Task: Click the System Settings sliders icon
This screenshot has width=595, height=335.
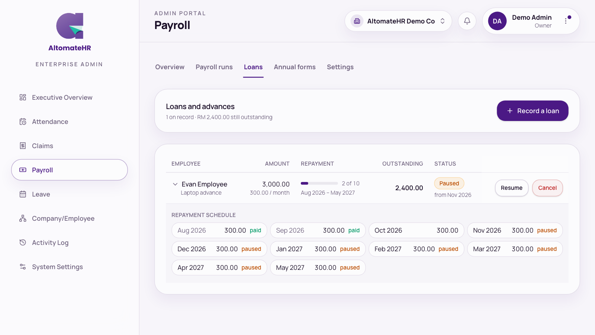Action: [23, 267]
